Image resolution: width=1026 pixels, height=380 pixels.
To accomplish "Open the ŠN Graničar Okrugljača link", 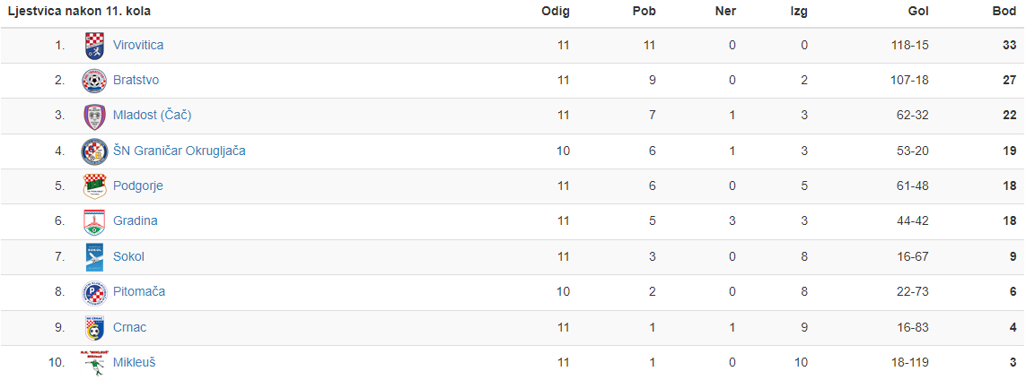I will (180, 151).
